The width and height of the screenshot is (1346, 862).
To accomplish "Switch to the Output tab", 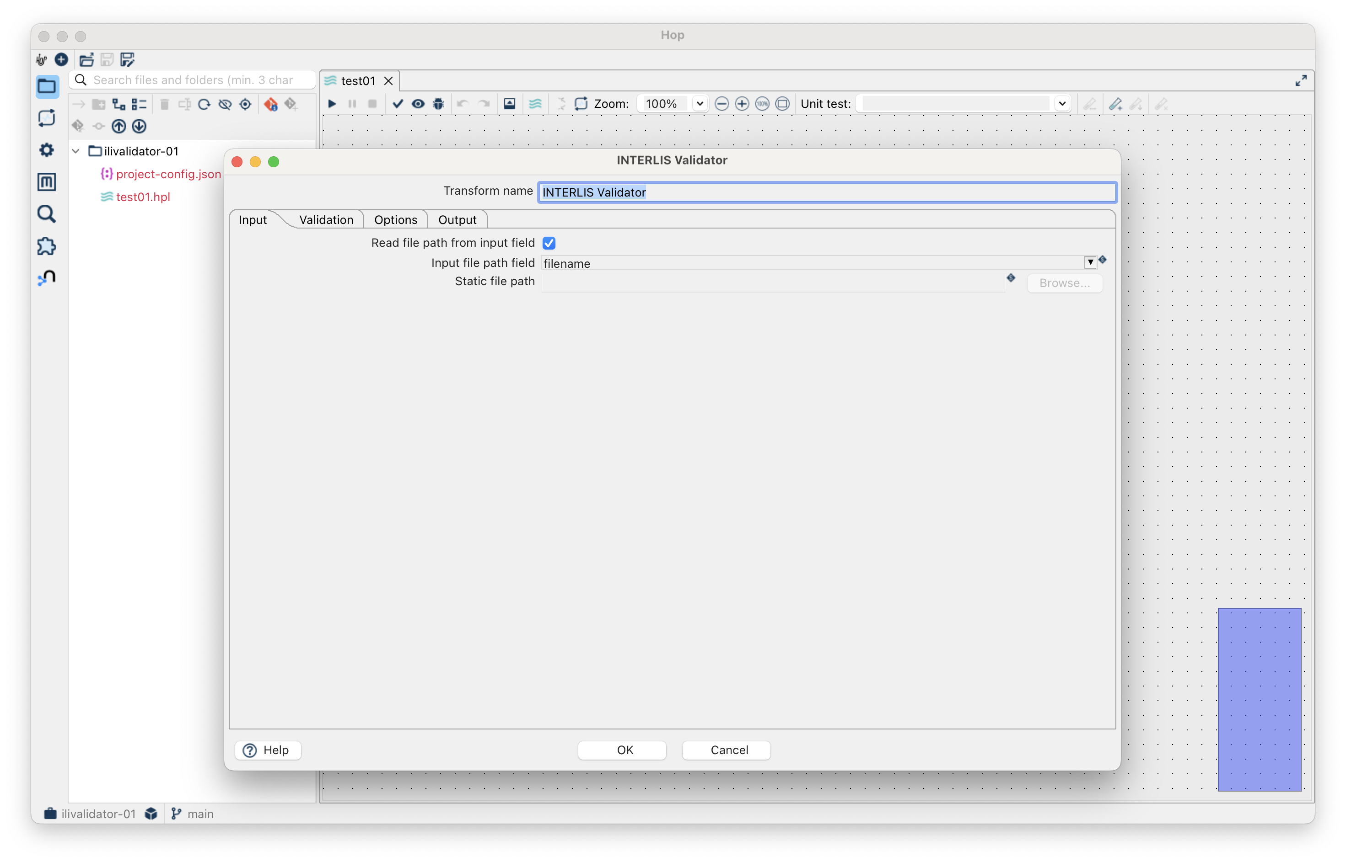I will [457, 219].
